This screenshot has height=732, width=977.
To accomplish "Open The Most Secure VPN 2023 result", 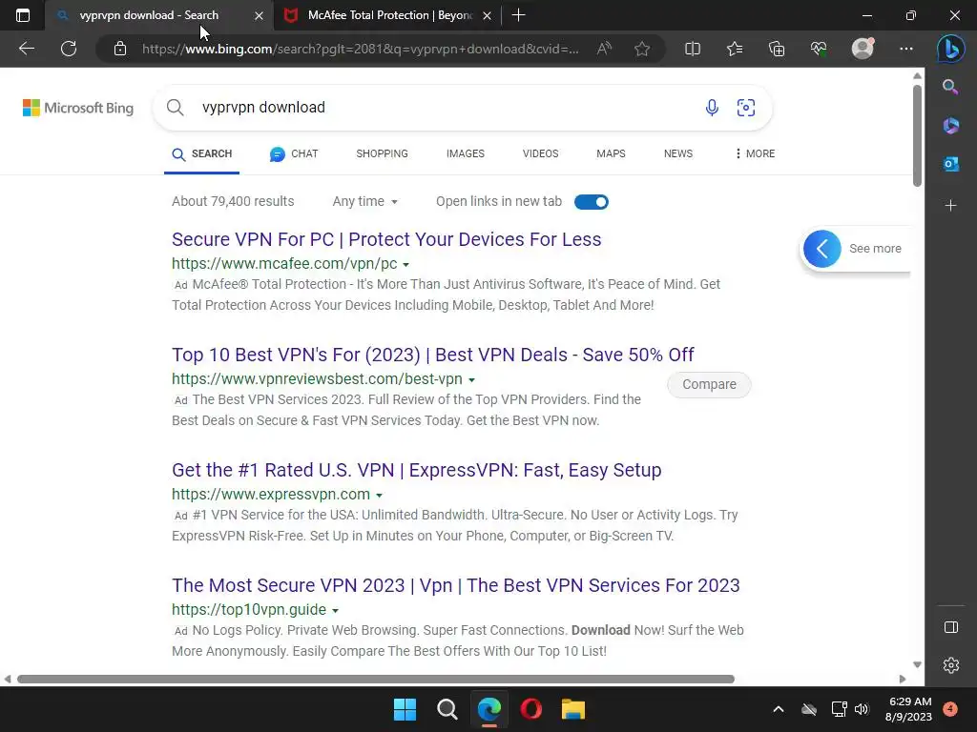I will pyautogui.click(x=455, y=586).
